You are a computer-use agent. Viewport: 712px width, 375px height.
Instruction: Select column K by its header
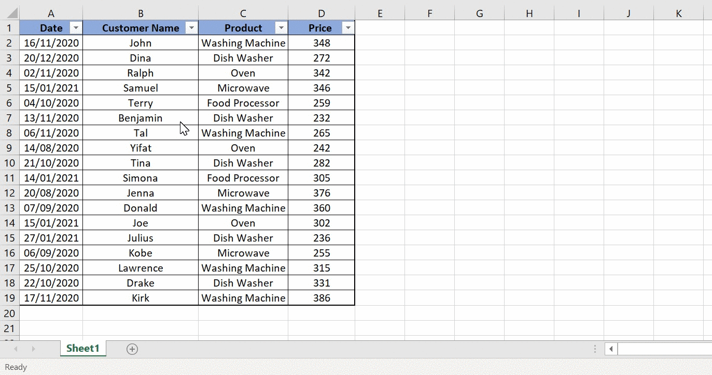[x=678, y=13]
